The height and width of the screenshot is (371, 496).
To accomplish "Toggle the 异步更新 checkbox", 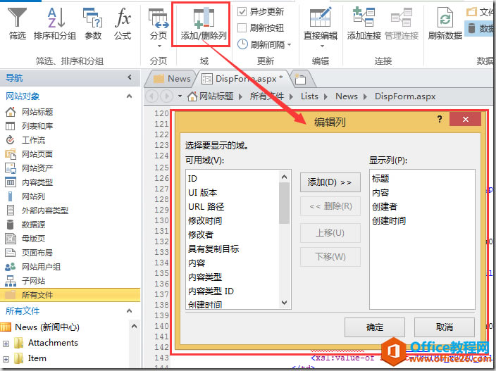I will pos(242,12).
